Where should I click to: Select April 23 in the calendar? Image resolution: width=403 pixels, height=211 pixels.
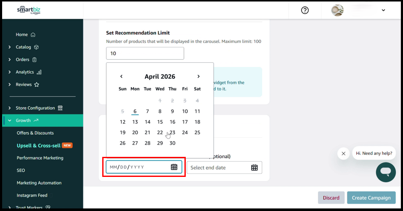pyautogui.click(x=173, y=133)
